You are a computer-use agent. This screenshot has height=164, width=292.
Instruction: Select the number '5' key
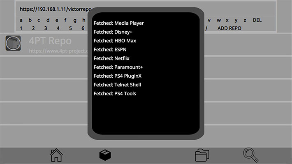coord(70,28)
